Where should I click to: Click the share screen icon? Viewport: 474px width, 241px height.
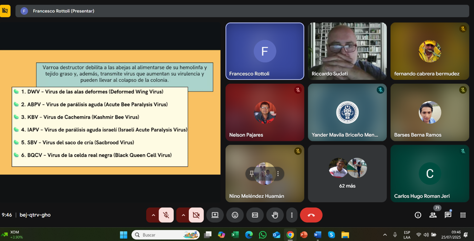pos(215,215)
